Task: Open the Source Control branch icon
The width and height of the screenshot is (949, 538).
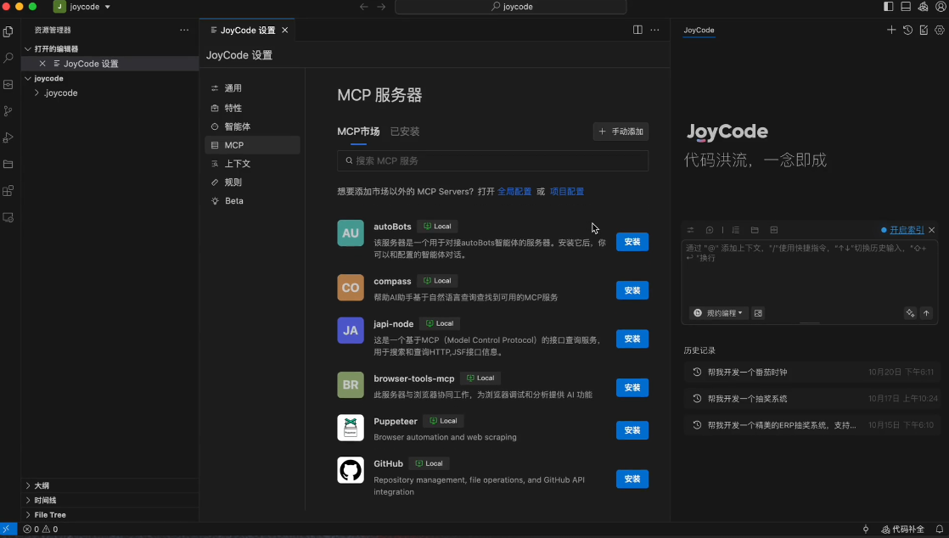Action: 8,111
